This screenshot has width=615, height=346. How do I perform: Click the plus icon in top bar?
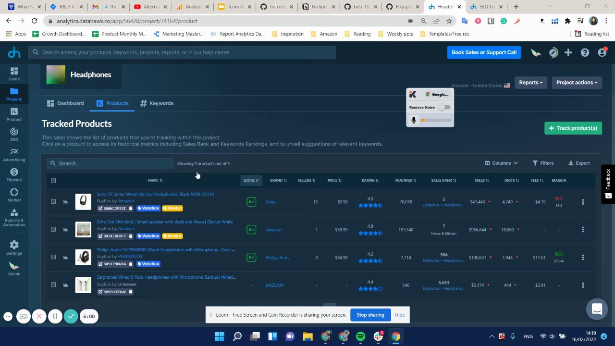click(568, 52)
